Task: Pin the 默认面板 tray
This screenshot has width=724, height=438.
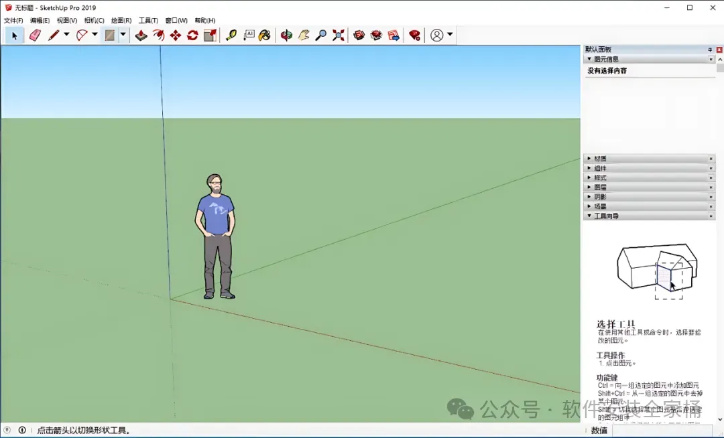Action: point(710,50)
